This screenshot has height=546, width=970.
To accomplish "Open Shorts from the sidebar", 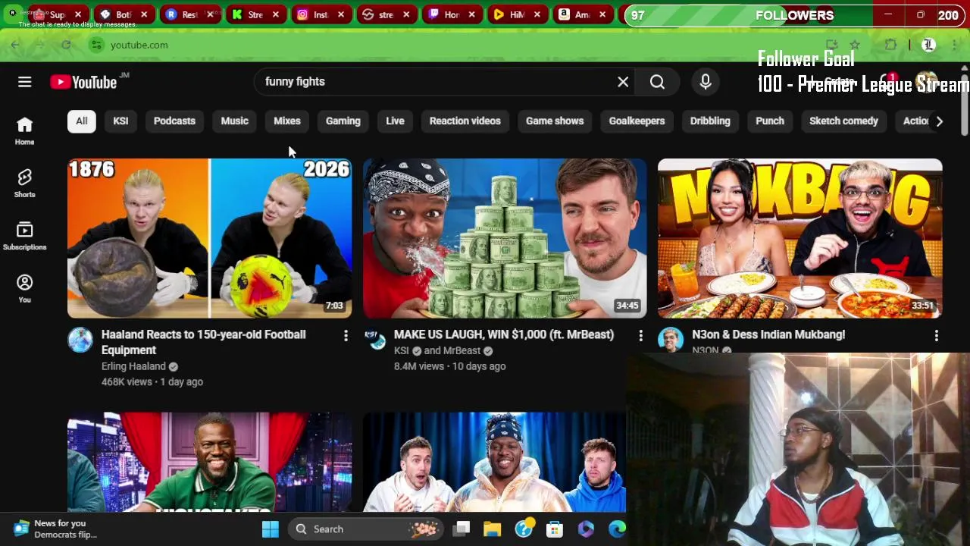I will (24, 183).
